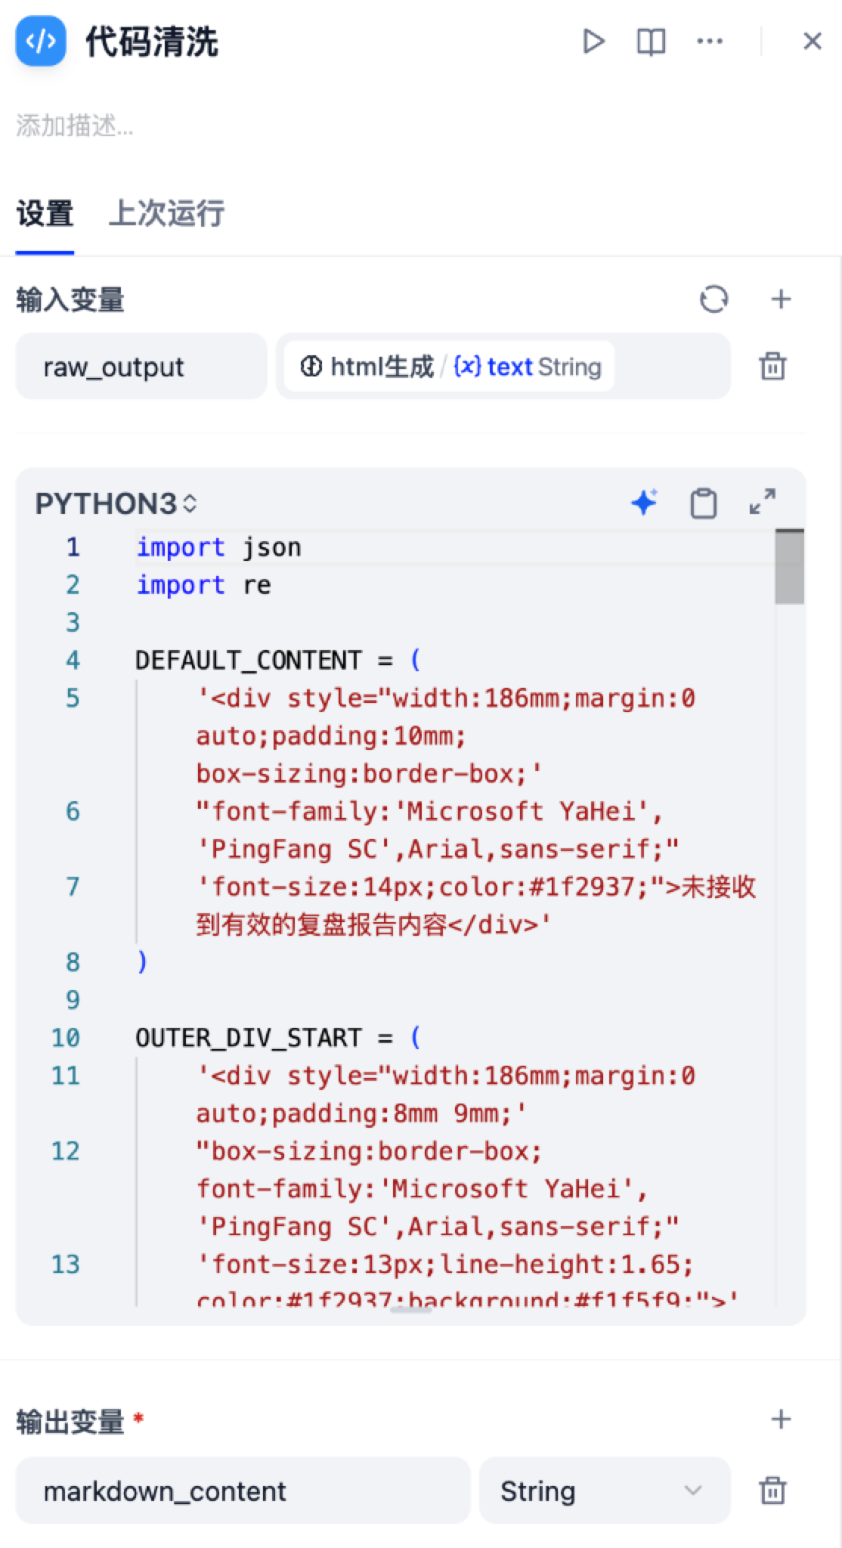
Task: Click the blue code node icon
Action: (41, 42)
